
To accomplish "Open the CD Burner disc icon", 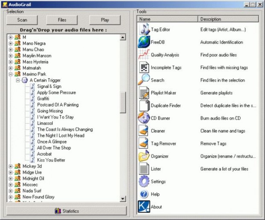I will tap(144, 118).
